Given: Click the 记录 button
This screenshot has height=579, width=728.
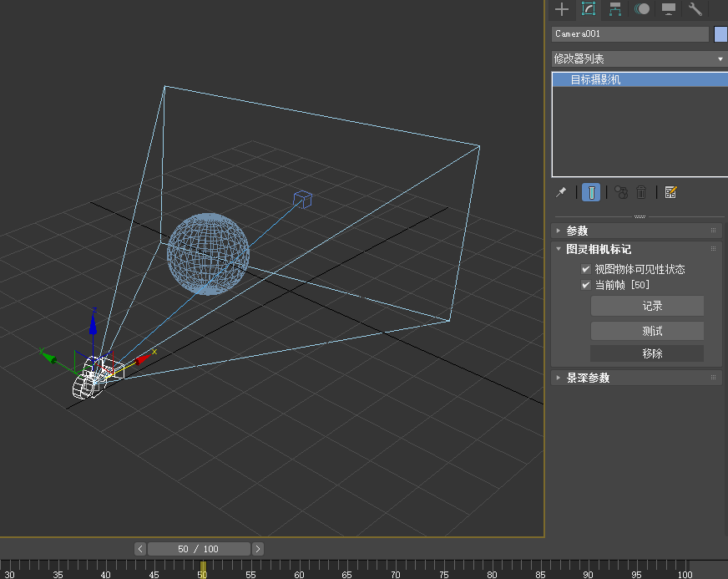Looking at the screenshot, I should click(647, 306).
